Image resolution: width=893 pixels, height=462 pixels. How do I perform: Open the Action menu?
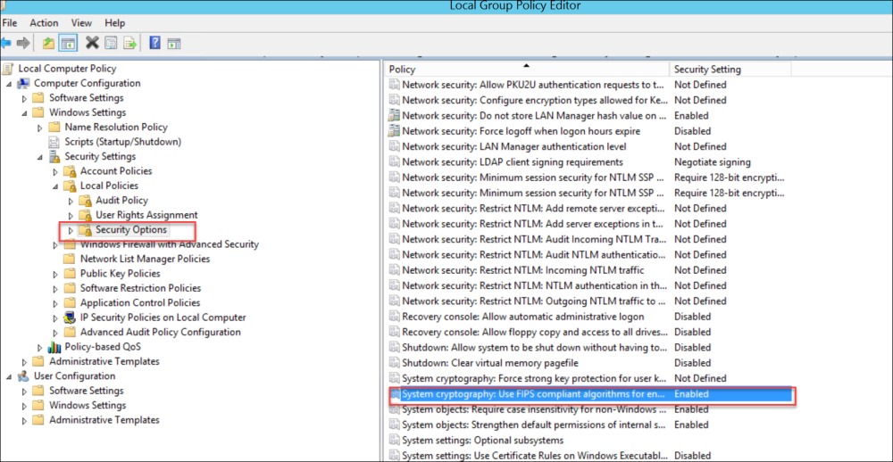[44, 22]
